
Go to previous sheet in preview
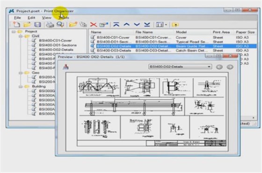pos(219,67)
